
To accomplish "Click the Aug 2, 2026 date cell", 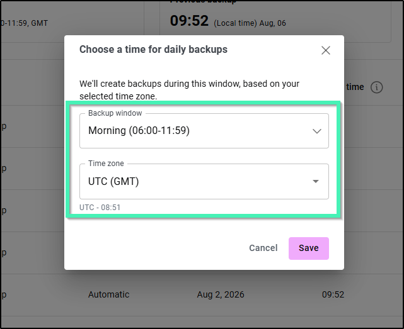I will click(x=221, y=294).
